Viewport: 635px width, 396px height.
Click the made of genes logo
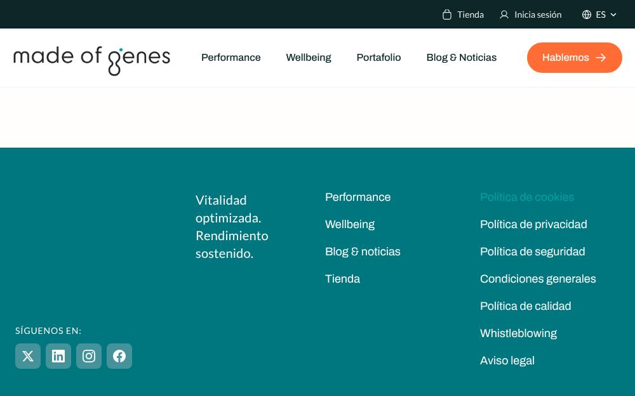92,60
